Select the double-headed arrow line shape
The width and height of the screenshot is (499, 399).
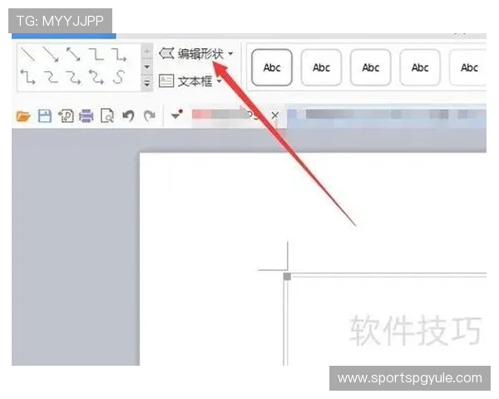pos(73,54)
